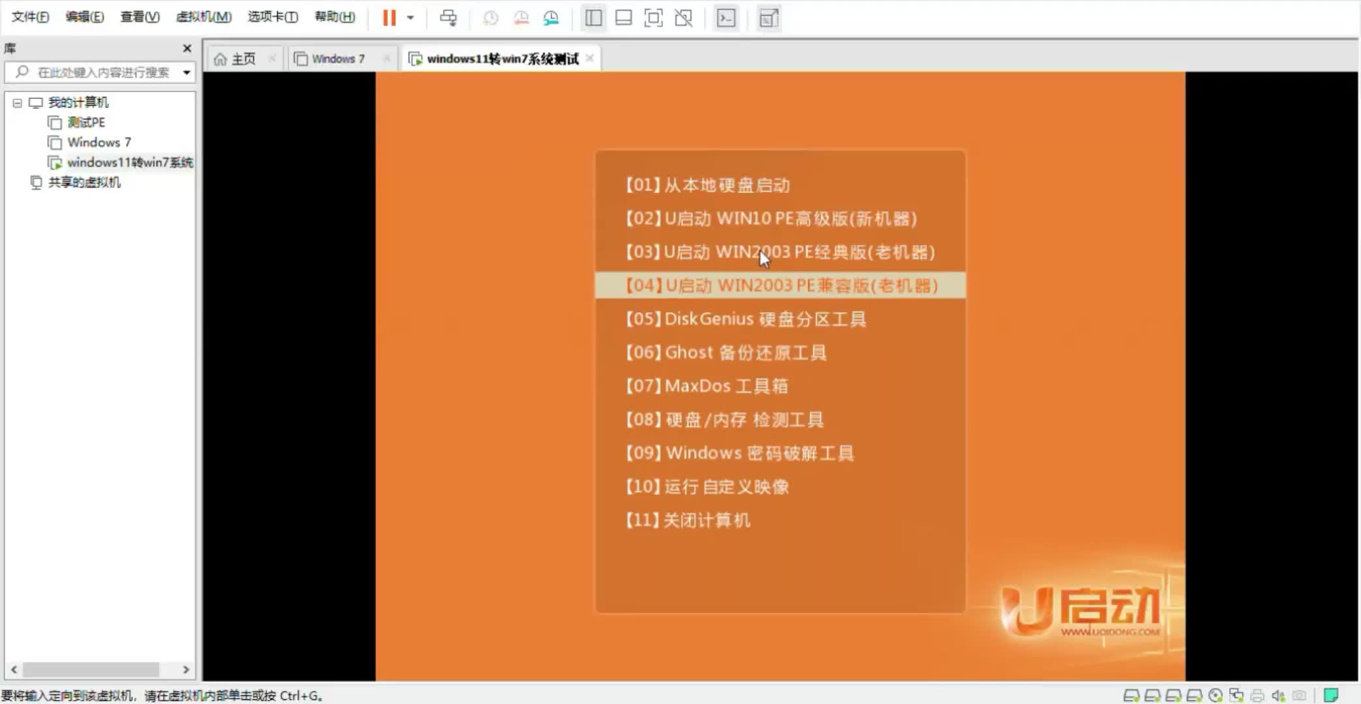Image resolution: width=1361 pixels, height=704 pixels.
Task: Collapse the 我的计算机 tree node
Action: [x=18, y=103]
